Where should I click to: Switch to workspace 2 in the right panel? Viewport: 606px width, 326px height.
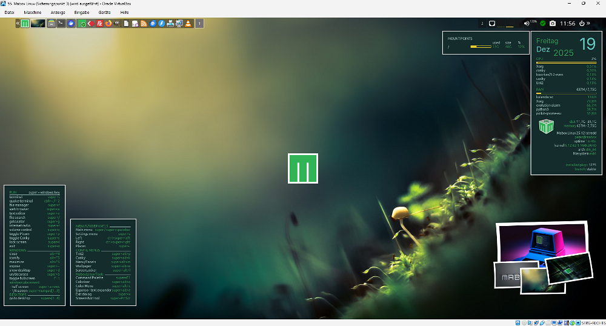(482, 24)
